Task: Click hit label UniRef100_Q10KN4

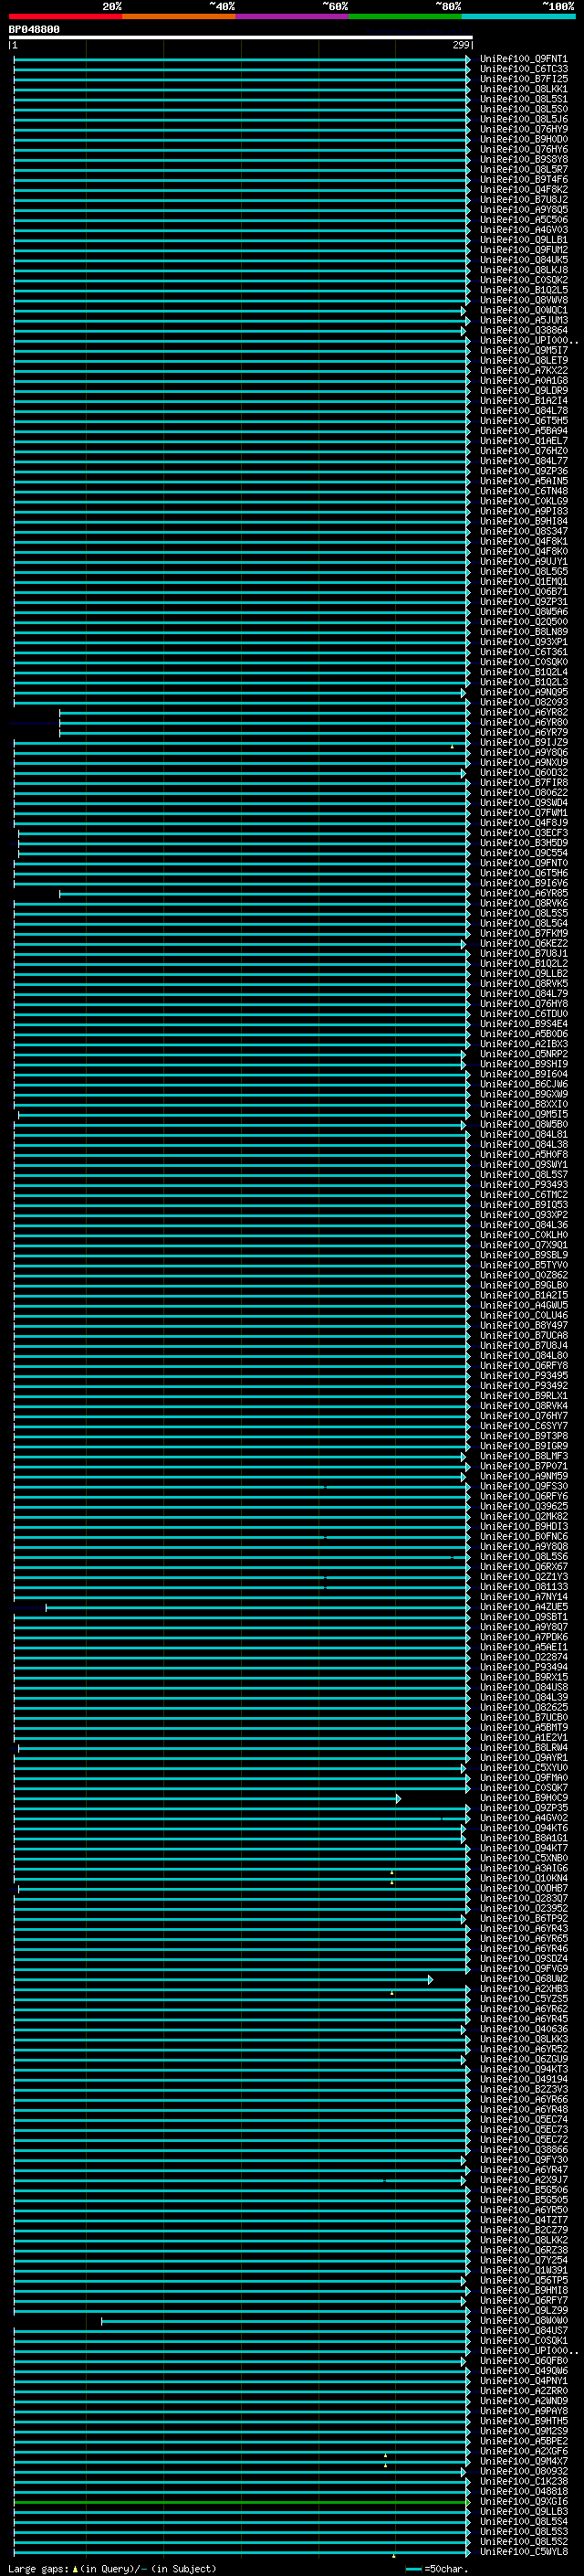Action: click(x=523, y=1879)
